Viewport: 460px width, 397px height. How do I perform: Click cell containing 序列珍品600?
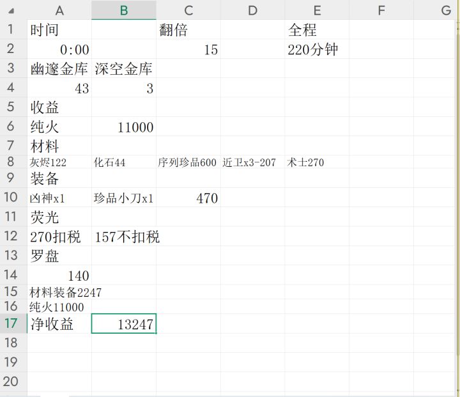[188, 162]
